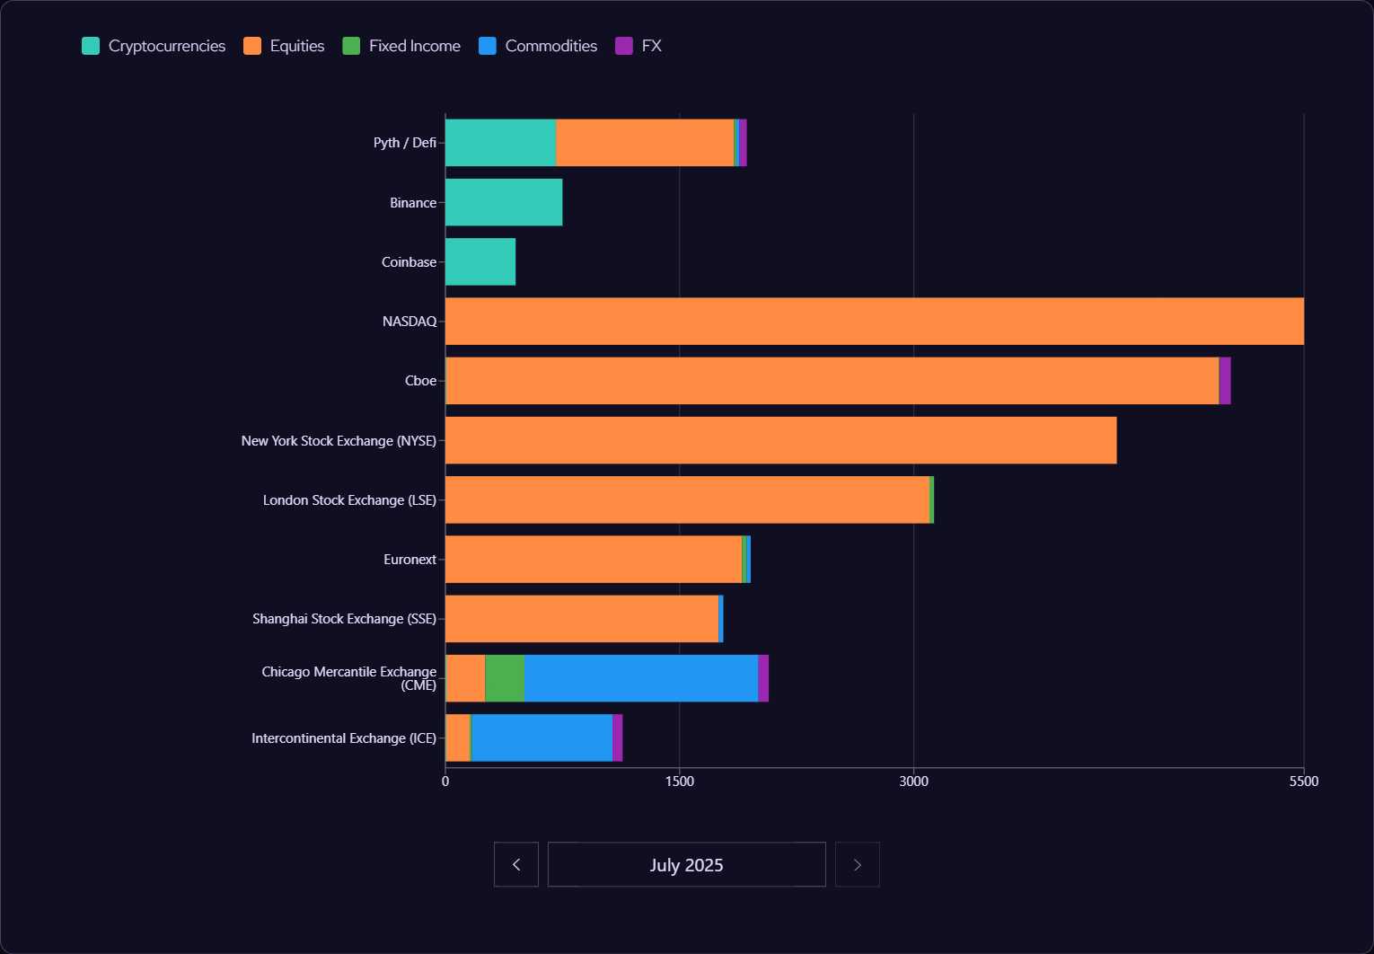Click the LSE Equities bar segment

[688, 499]
